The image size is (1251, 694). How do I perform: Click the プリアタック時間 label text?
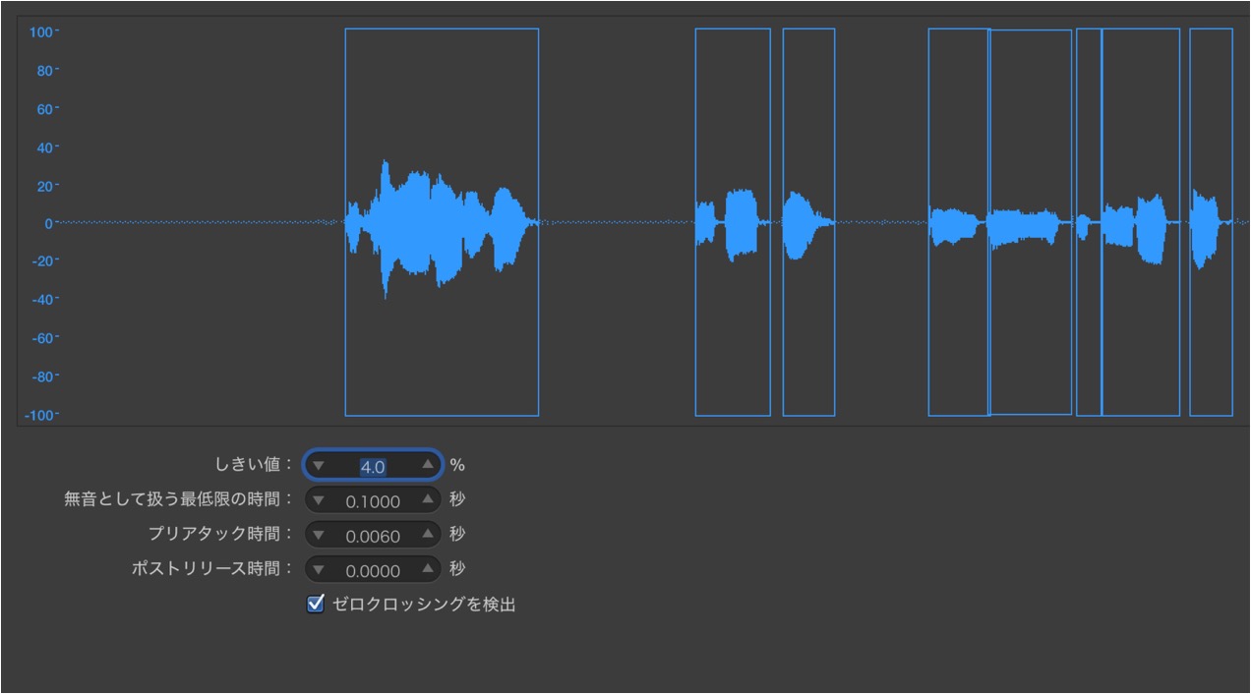(x=219, y=534)
